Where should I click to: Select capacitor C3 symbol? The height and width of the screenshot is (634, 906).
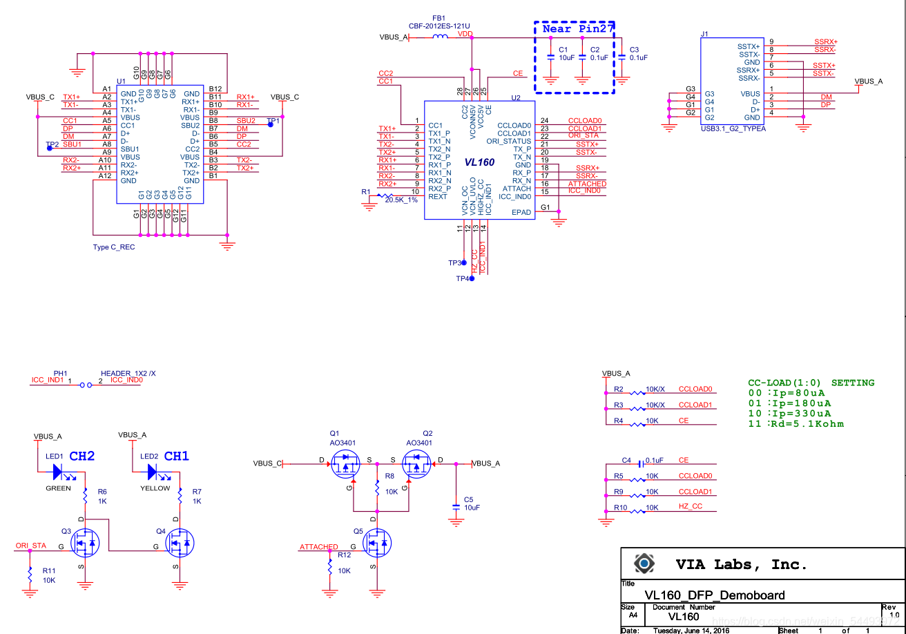(x=622, y=57)
